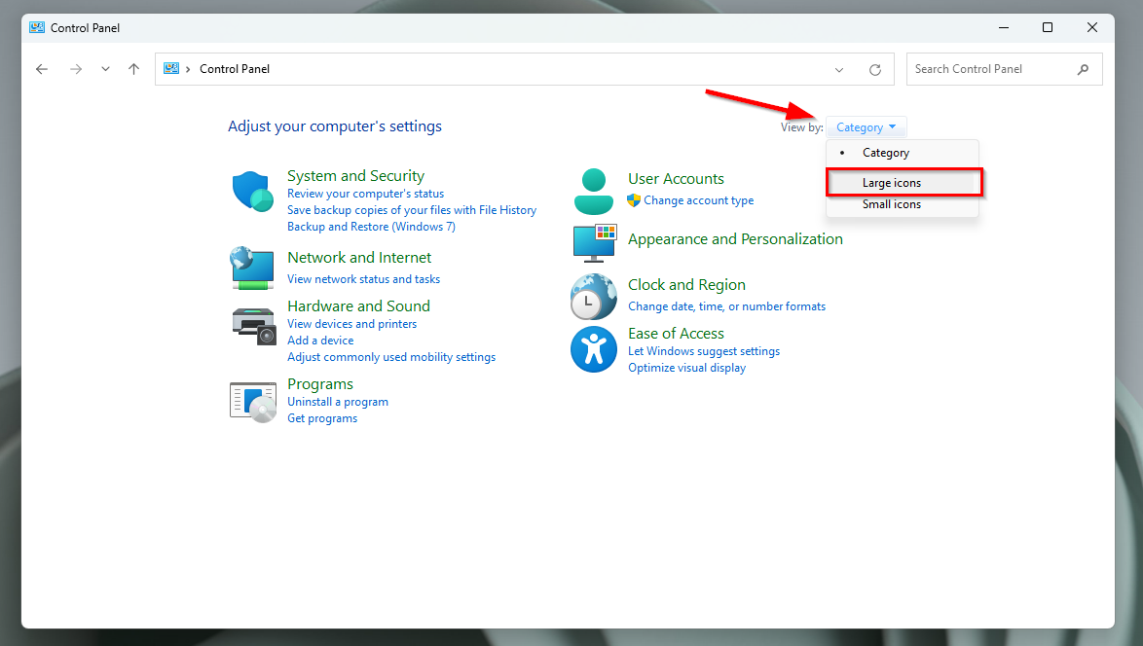
Task: Open the Programs disc icon
Action: (253, 401)
